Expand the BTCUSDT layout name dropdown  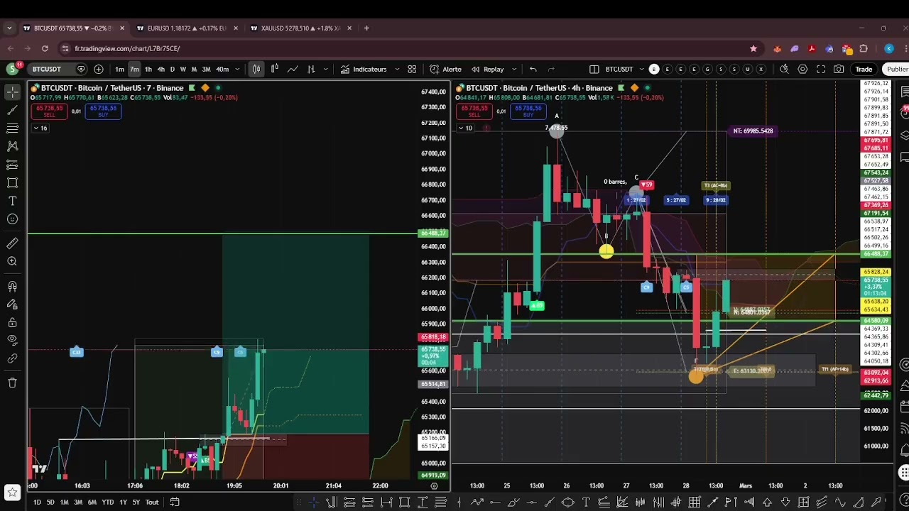[x=641, y=69]
